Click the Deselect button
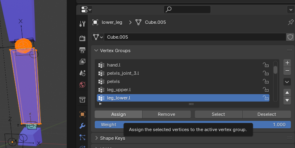This screenshot has height=148, width=295. point(267,114)
